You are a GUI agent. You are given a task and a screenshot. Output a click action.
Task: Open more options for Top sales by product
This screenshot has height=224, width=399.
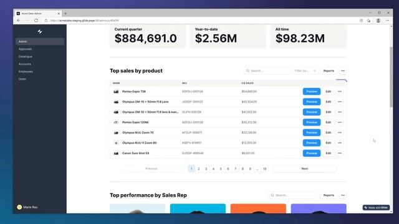[343, 71]
